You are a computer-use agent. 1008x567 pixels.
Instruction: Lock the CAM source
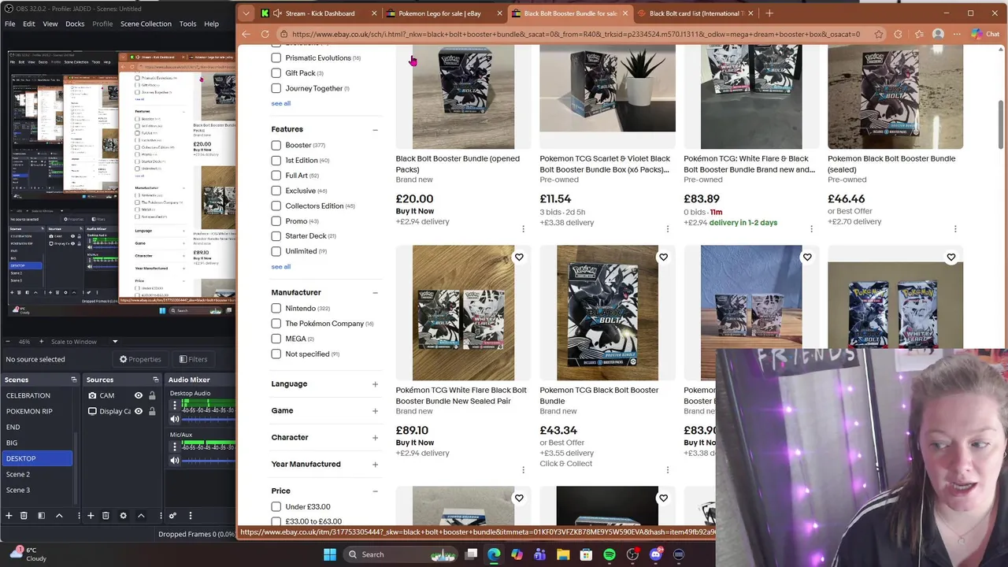click(x=152, y=395)
